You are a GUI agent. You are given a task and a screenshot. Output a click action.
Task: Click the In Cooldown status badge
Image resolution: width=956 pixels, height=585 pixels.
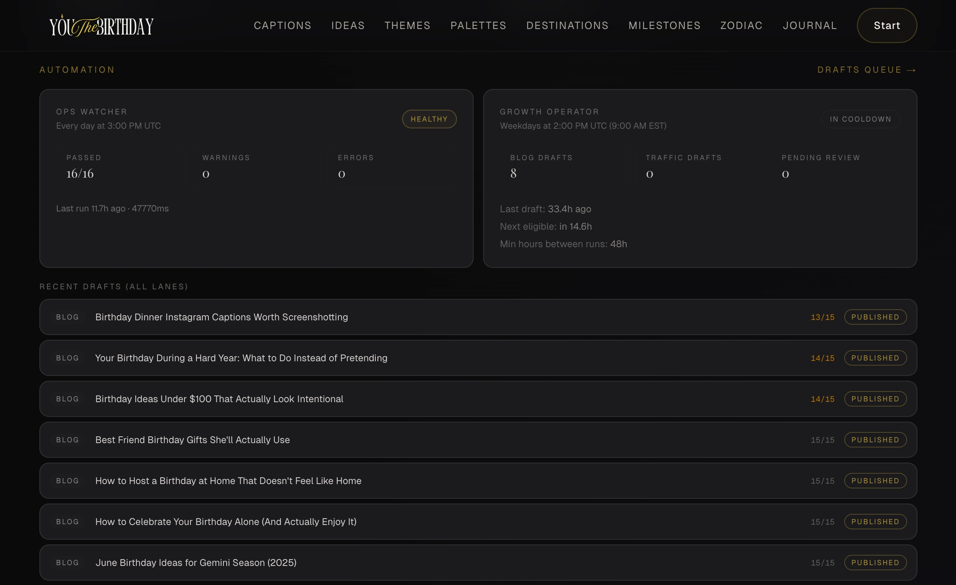(861, 119)
